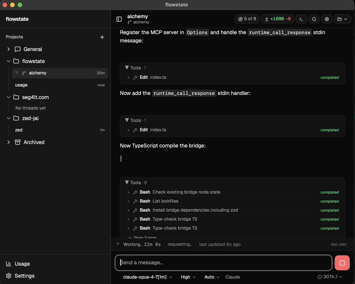355x284 pixels.
Task: Collapse the seg4lt.com project chevron
Action: (x=9, y=97)
